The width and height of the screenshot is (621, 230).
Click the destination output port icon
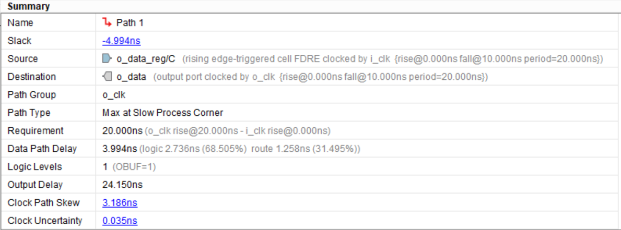[107, 77]
